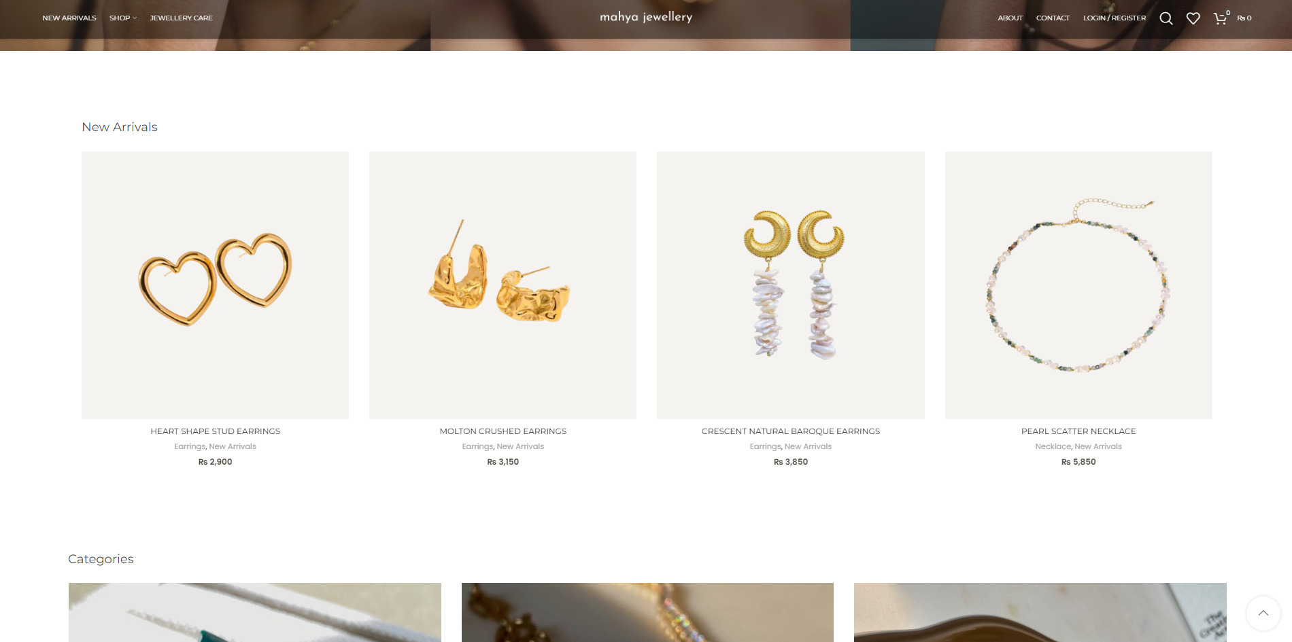The height and width of the screenshot is (642, 1292).
Task: Click the mahya jewellery logo
Action: click(646, 17)
